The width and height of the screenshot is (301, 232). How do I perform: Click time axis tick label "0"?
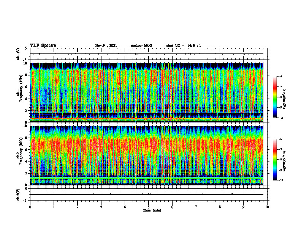coord(30,207)
